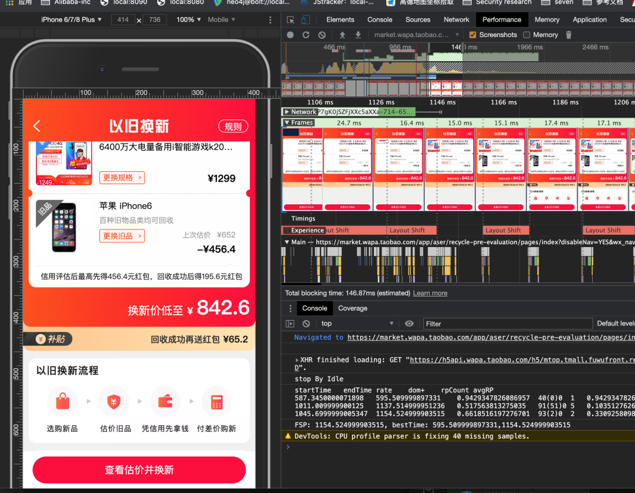Click the viewport height field 736
635x493 pixels.
[x=155, y=19]
